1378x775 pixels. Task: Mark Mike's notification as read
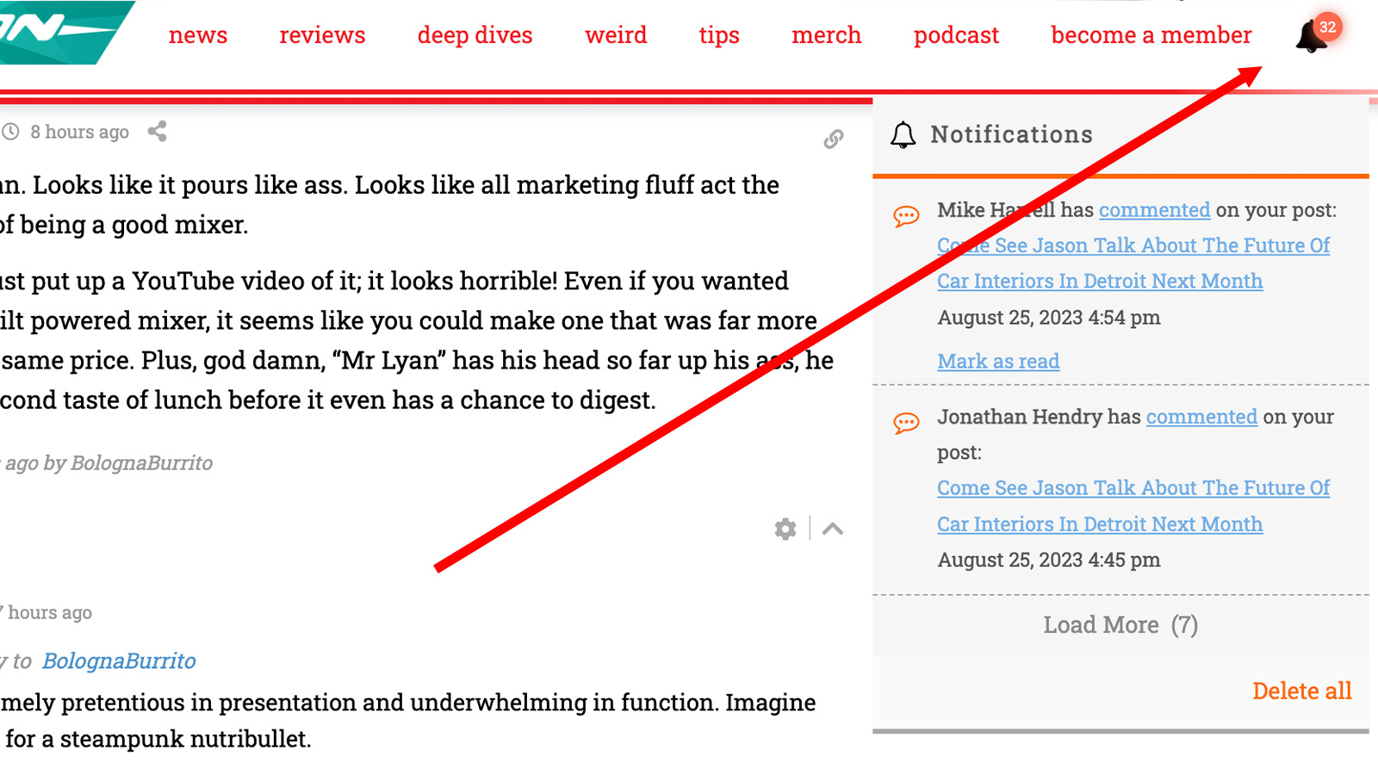click(x=998, y=362)
